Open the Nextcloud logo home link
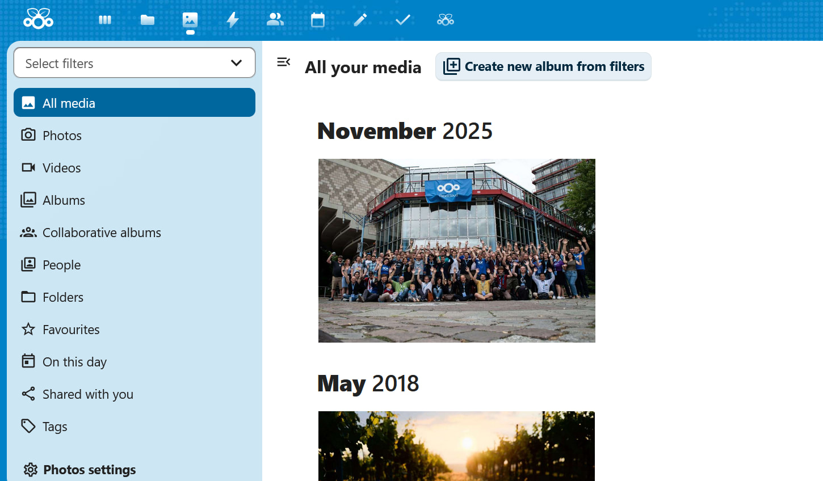The width and height of the screenshot is (823, 481). point(38,19)
